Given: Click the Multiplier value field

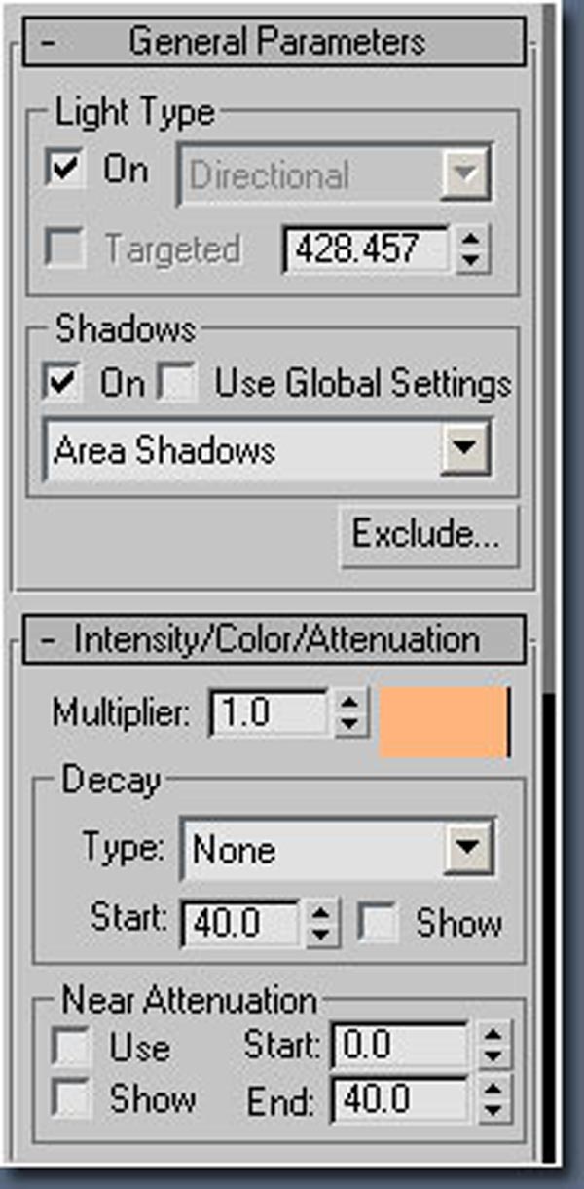Looking at the screenshot, I should point(269,712).
